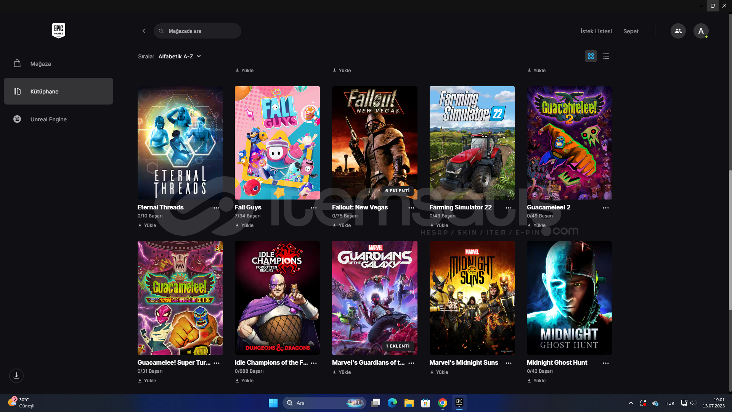Viewport: 732px width, 412px height.
Task: Open Unreal Engine in the sidebar
Action: pos(58,119)
